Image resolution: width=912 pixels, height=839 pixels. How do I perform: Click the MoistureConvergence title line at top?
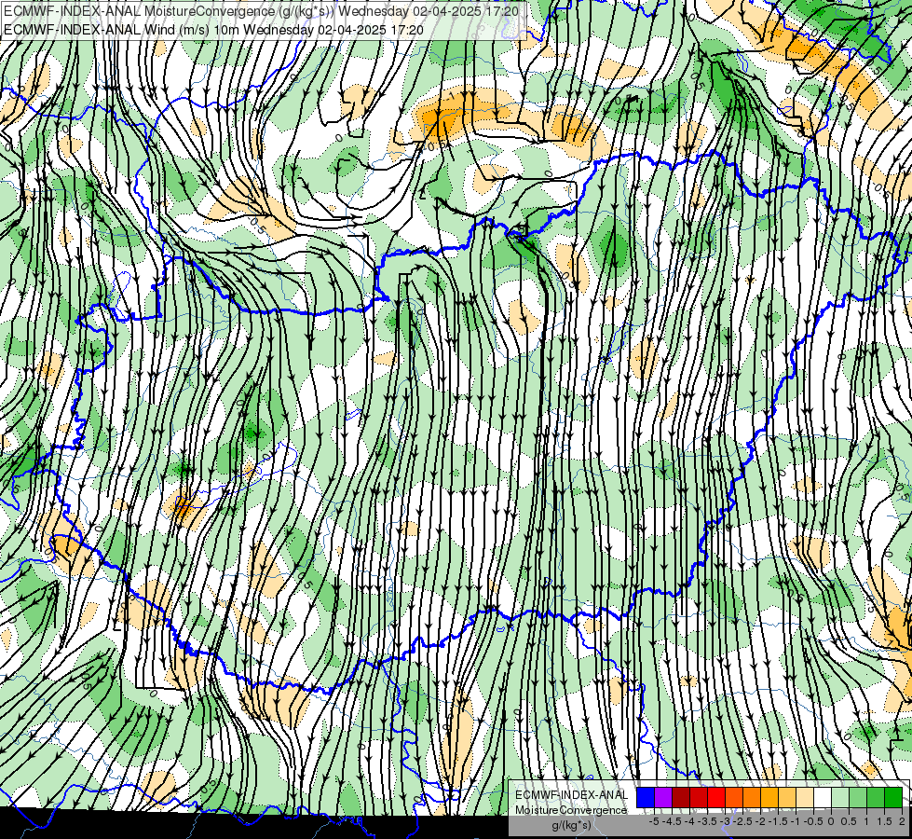tap(261, 11)
